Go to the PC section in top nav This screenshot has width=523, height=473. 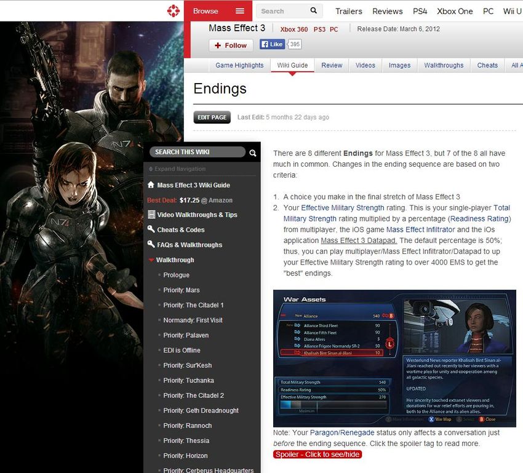click(488, 11)
